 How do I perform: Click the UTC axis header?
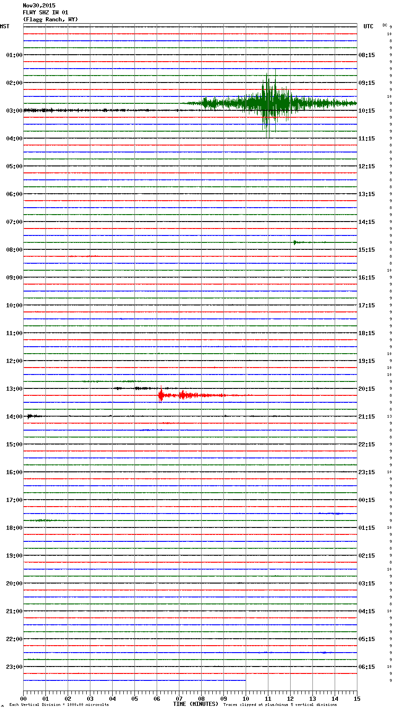(369, 26)
